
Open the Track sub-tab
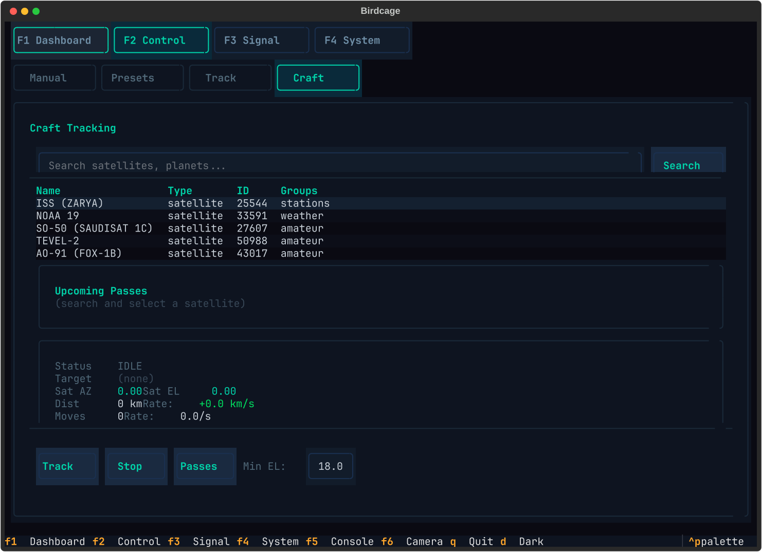point(230,78)
